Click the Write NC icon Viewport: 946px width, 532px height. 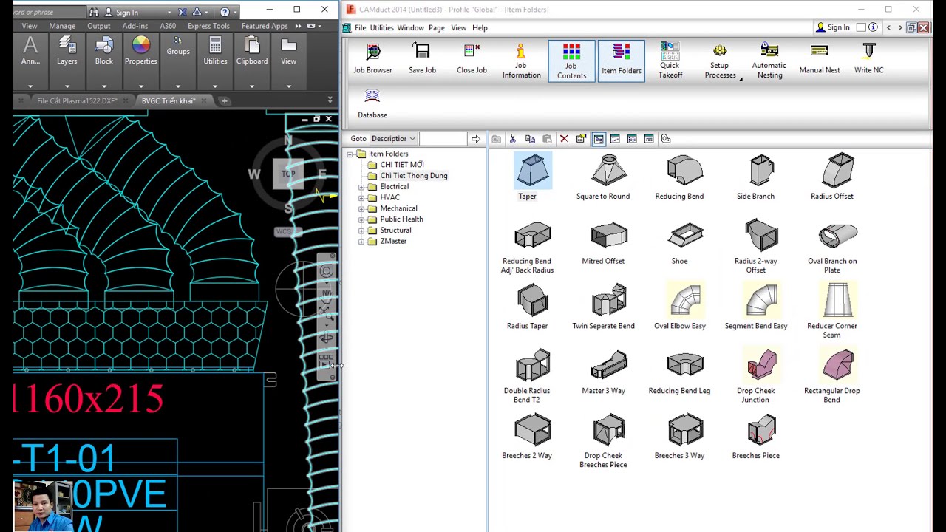(x=868, y=59)
